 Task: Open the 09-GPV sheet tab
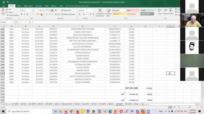pyautogui.click(x=128, y=104)
